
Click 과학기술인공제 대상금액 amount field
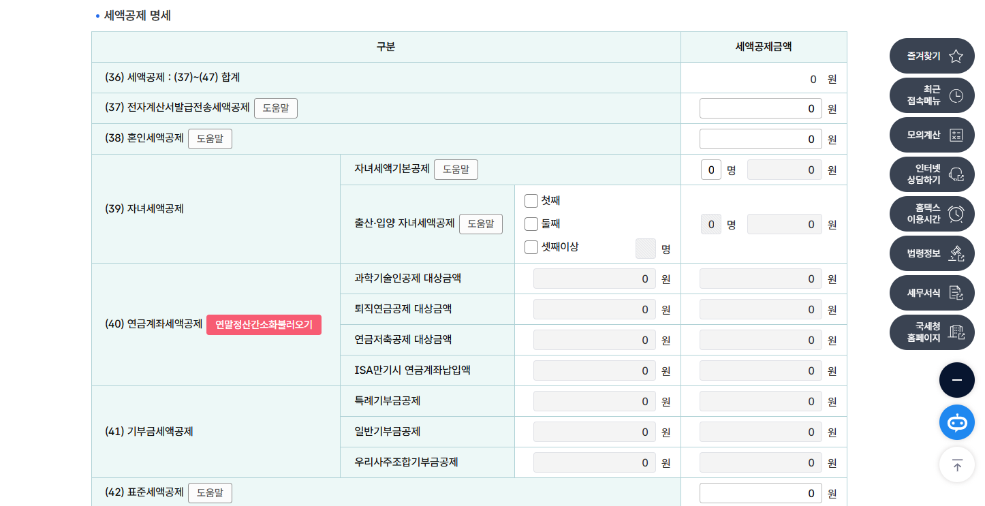click(594, 279)
